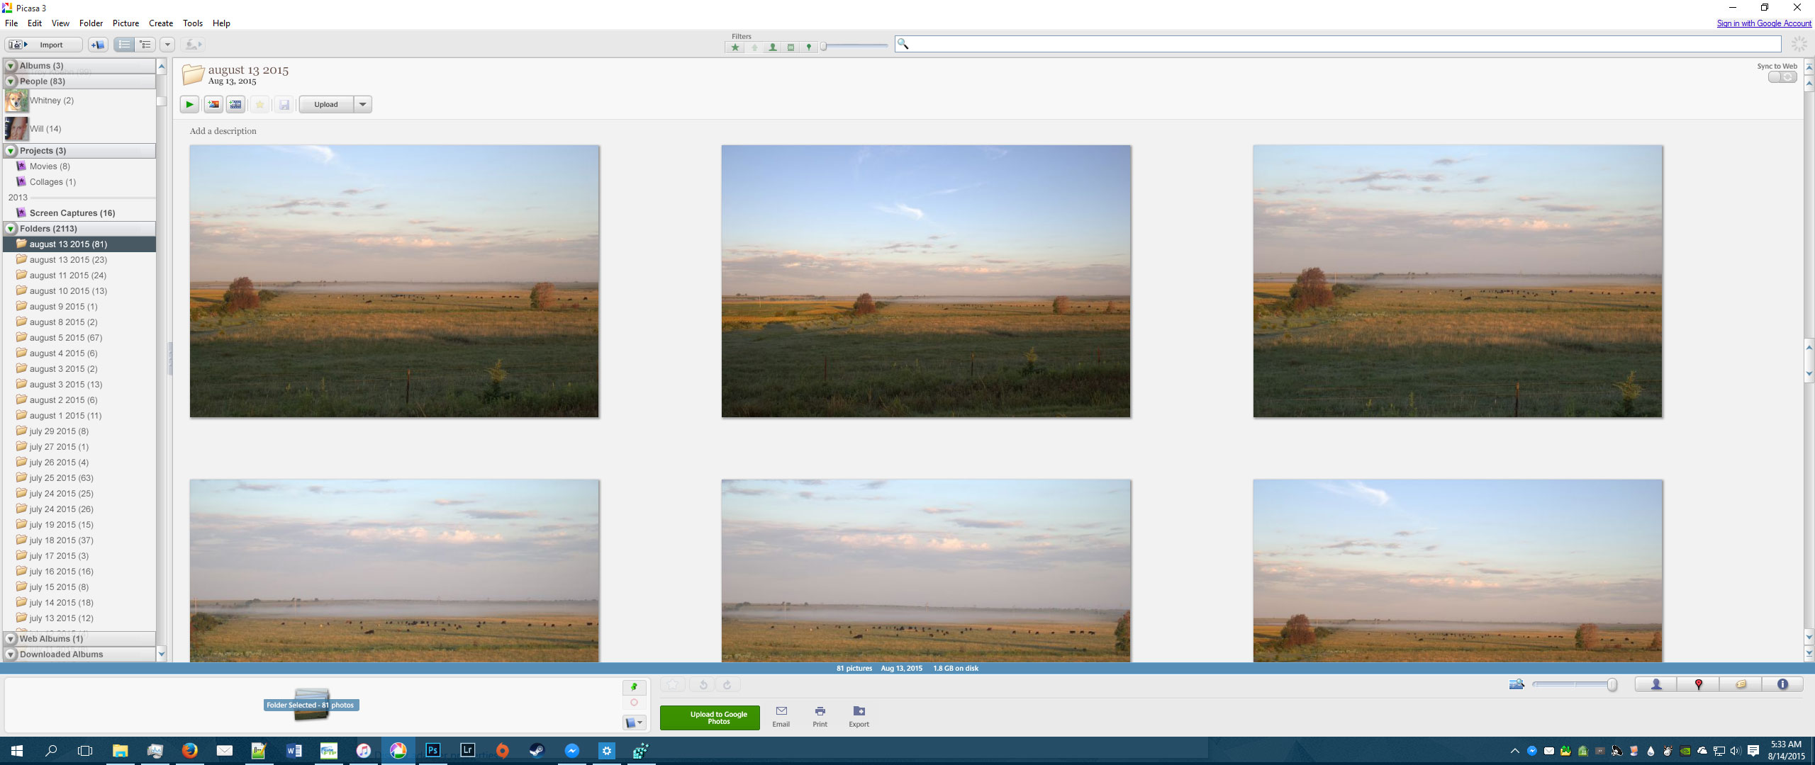Click the create new album icon
Screen dimensions: 1815x765
point(98,45)
